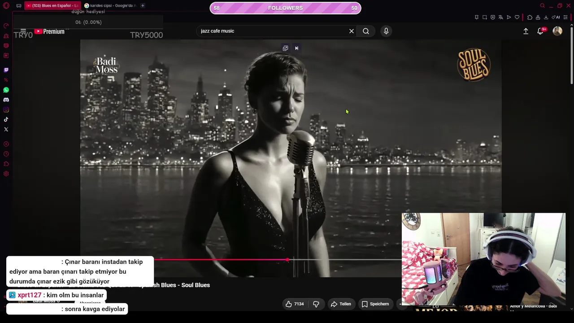The height and width of the screenshot is (323, 574).
Task: Take a snapshot with the dashed-square icon
Action: (x=485, y=17)
